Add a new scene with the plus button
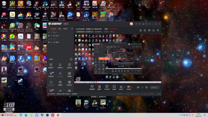The image size is (208, 117). coord(72,29)
